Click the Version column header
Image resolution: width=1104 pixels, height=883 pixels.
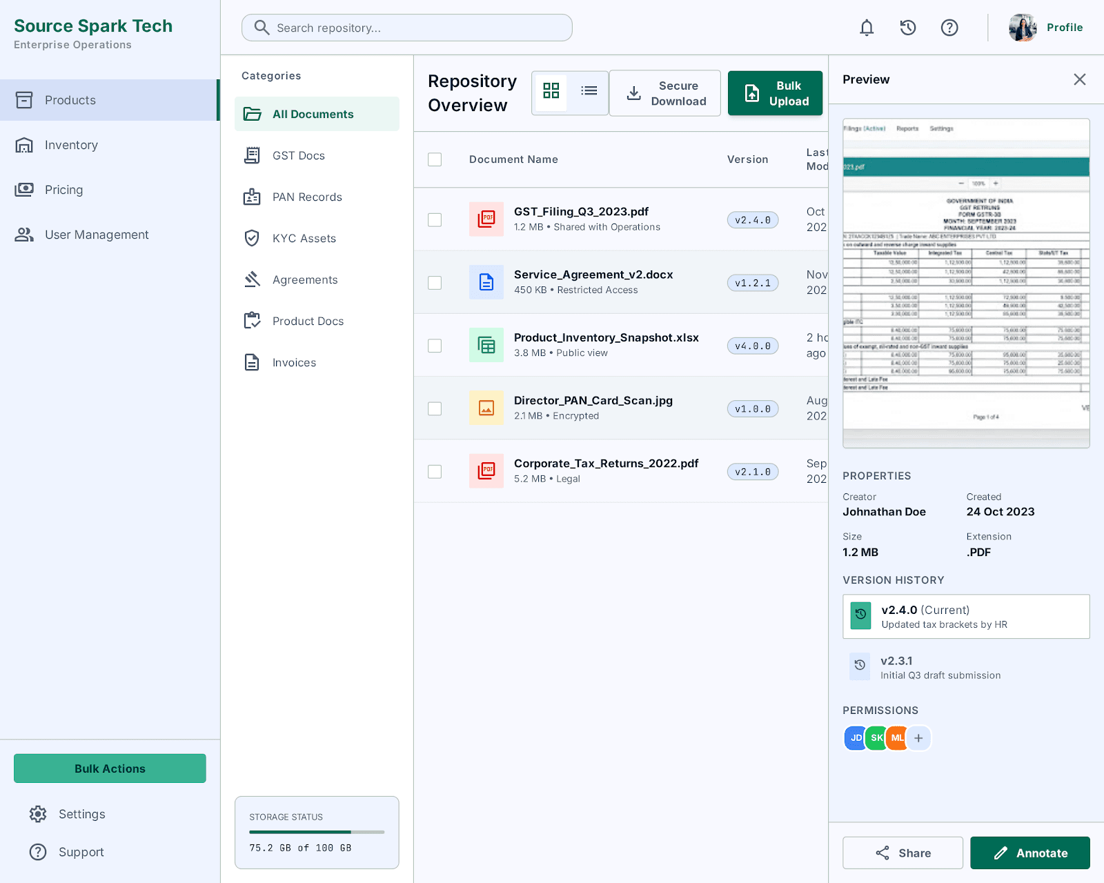(x=747, y=159)
